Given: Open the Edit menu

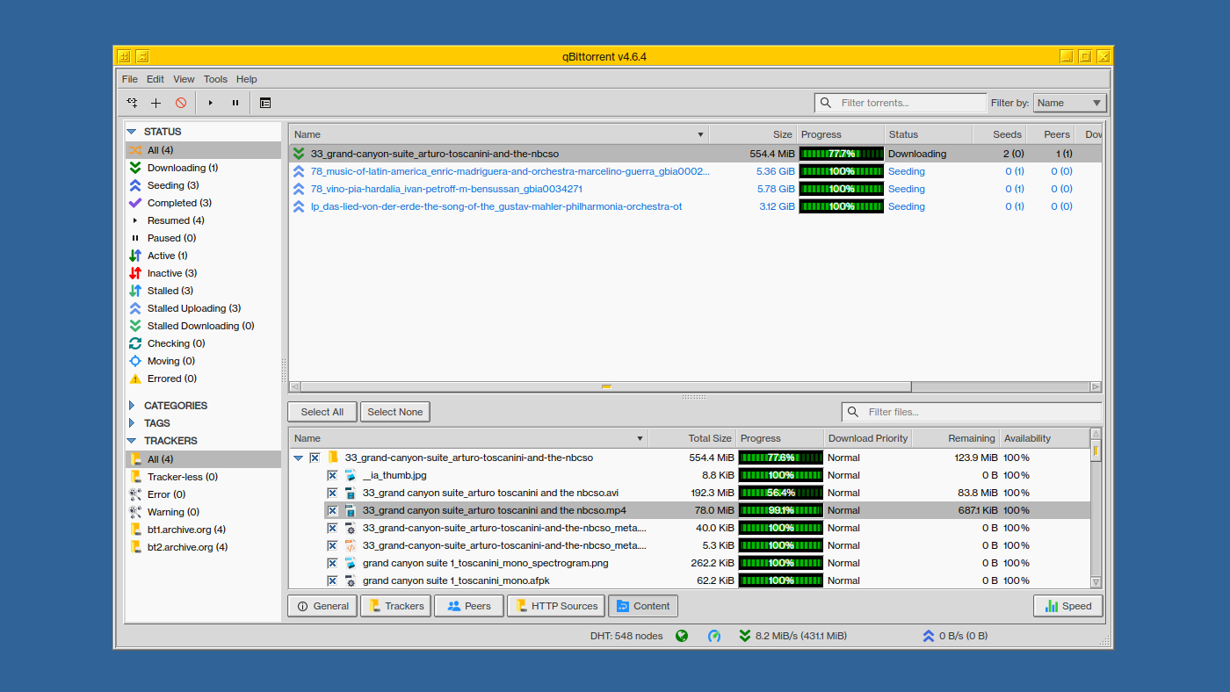Looking at the screenshot, I should pyautogui.click(x=156, y=79).
